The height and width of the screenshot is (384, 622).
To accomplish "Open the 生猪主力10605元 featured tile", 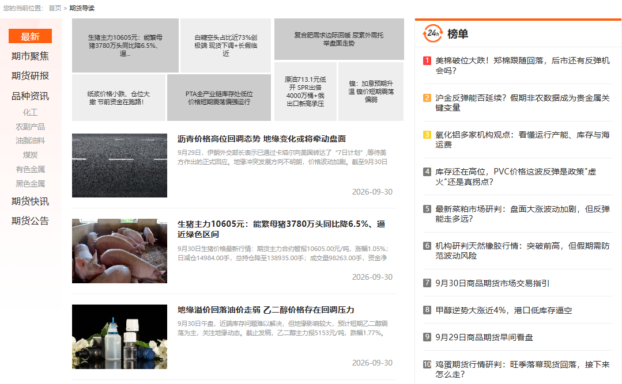I will point(125,45).
